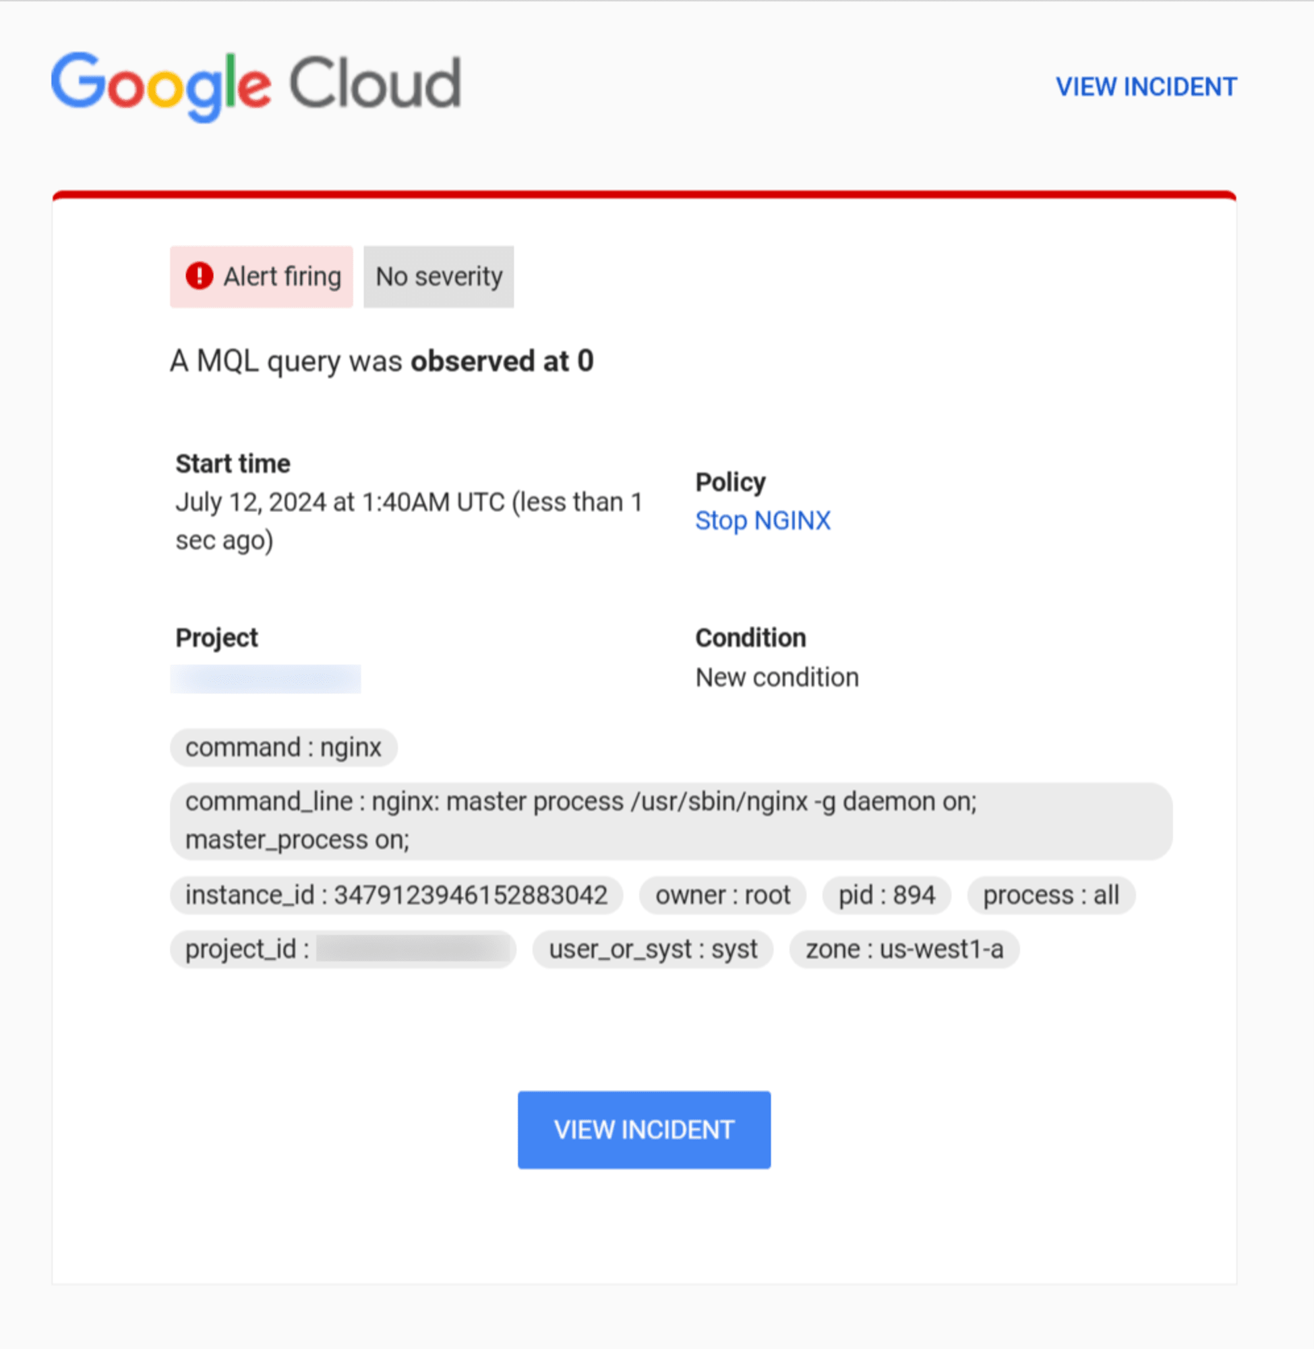
Task: Select the 'command : nginx' label chip
Action: point(284,747)
